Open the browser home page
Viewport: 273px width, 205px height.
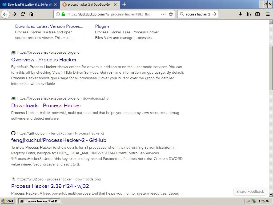(31, 14)
